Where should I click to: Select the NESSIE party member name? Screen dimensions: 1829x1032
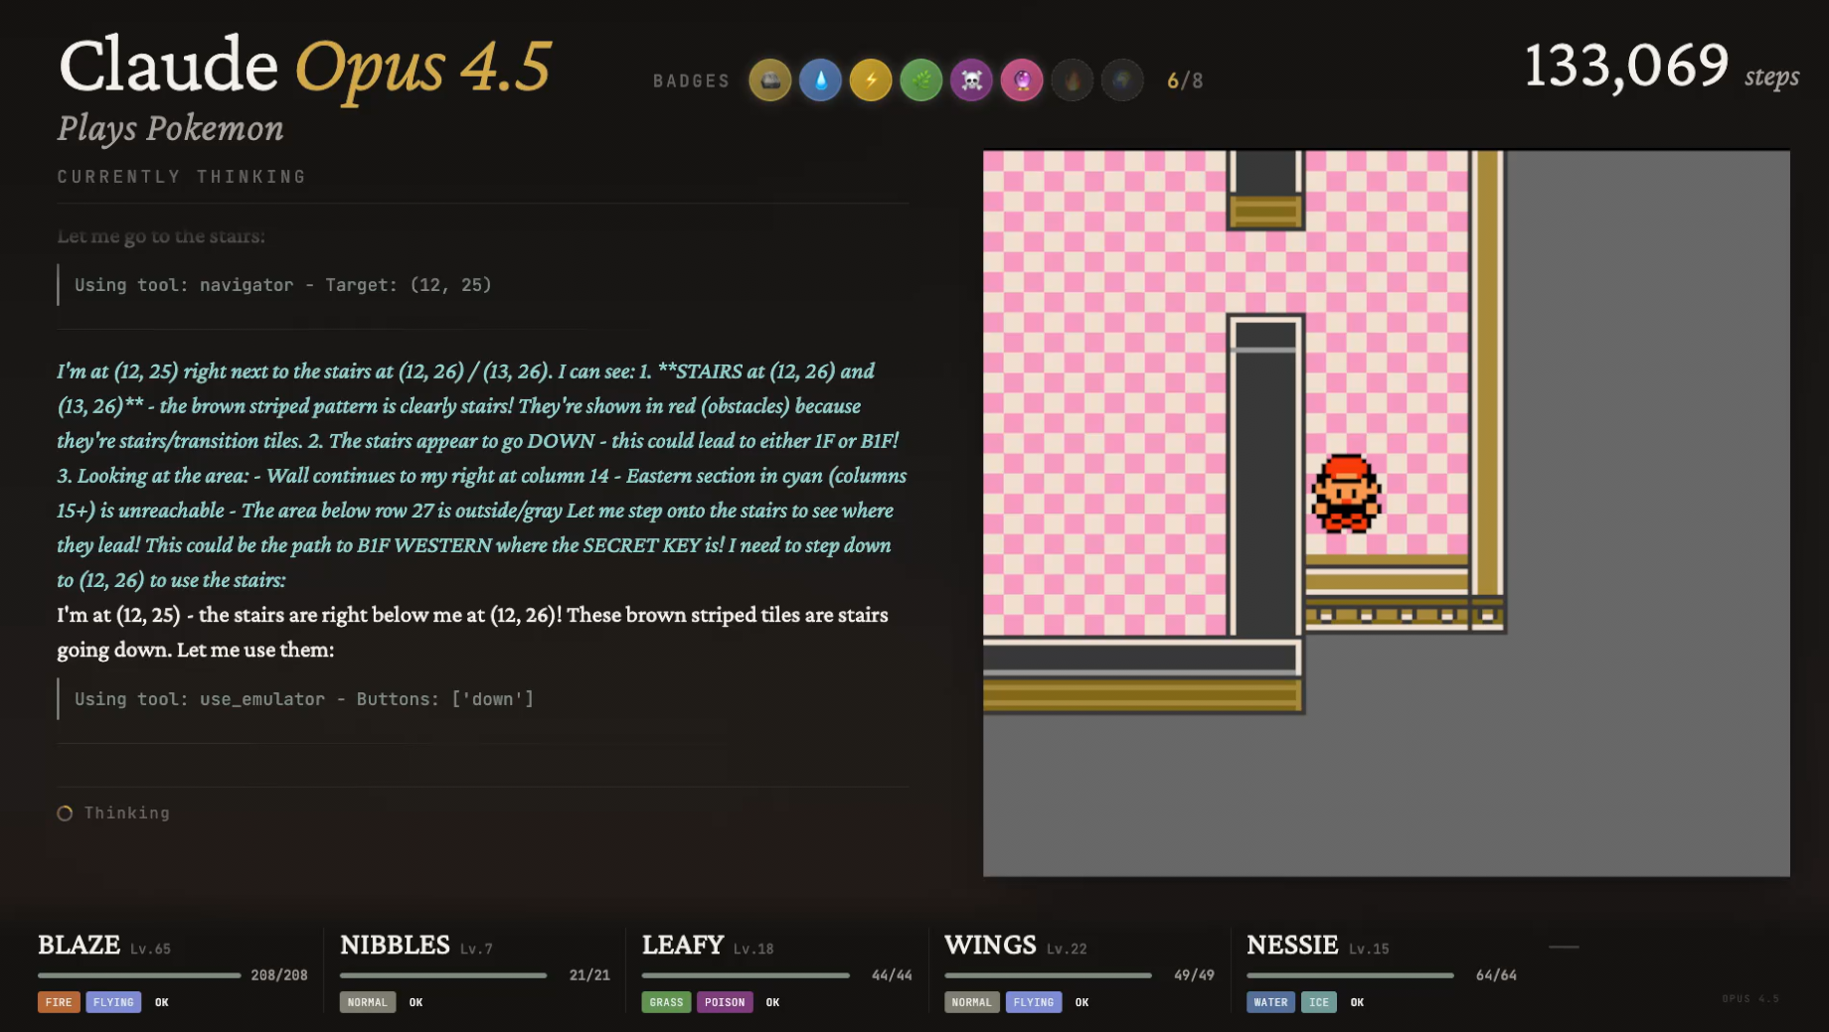click(1292, 945)
